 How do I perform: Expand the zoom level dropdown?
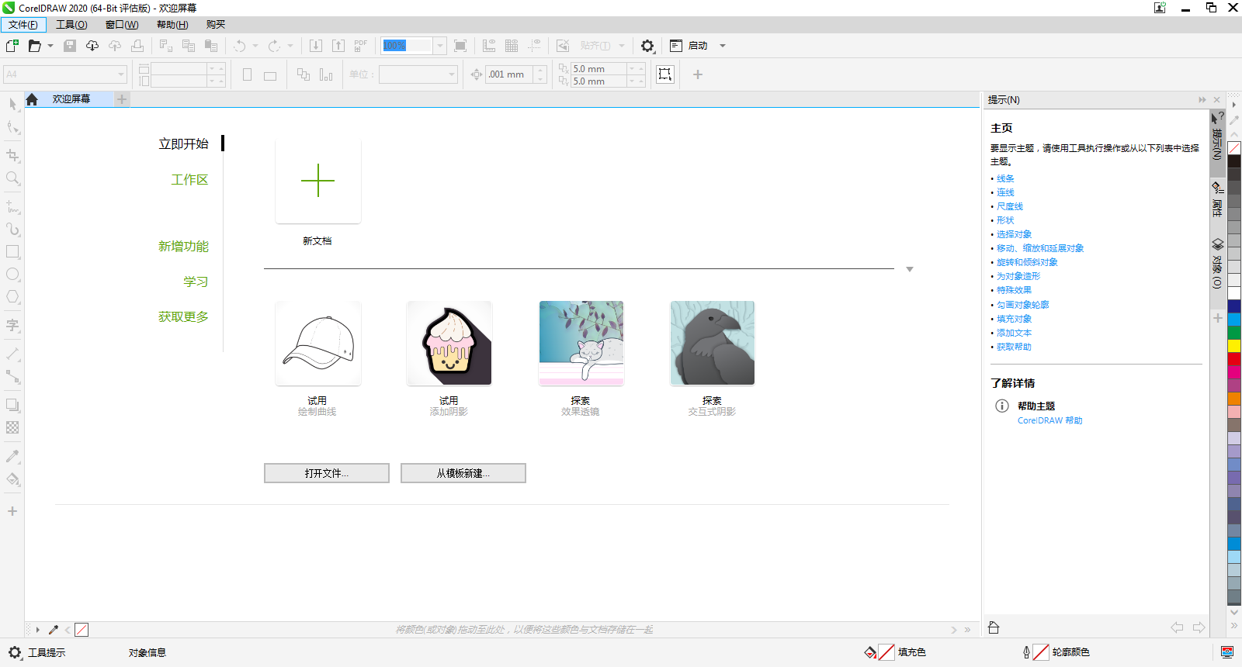click(x=439, y=46)
